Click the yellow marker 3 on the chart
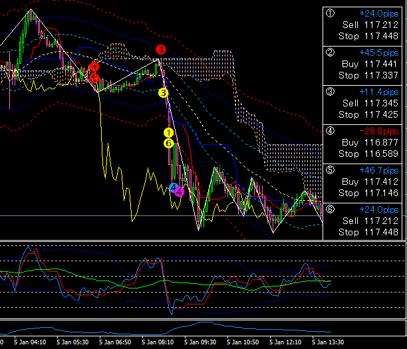This screenshot has height=349, width=407. (164, 92)
